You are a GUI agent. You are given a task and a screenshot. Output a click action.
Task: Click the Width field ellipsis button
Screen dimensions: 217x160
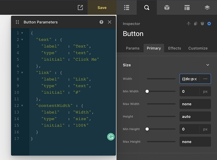205,79
